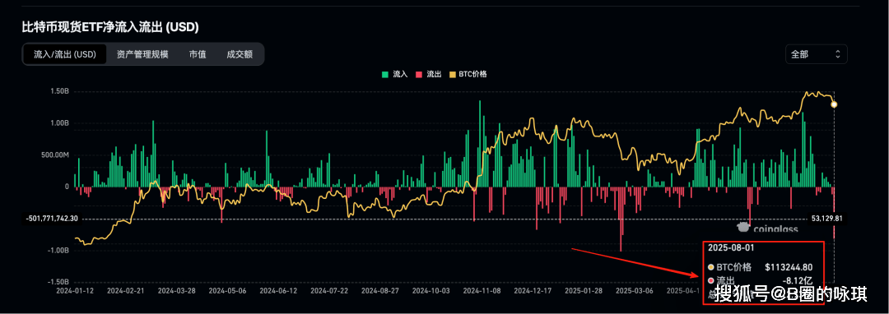889x314 pixels.
Task: Click the 2024-07-22 date label
Action: click(x=329, y=291)
